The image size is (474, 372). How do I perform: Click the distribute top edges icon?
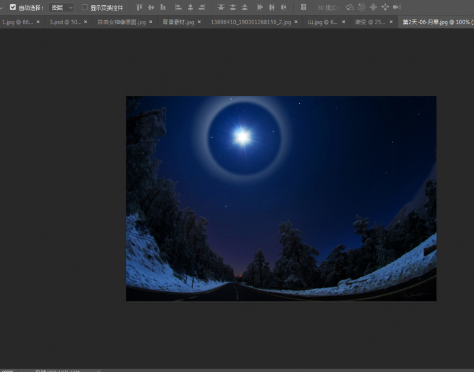click(221, 8)
